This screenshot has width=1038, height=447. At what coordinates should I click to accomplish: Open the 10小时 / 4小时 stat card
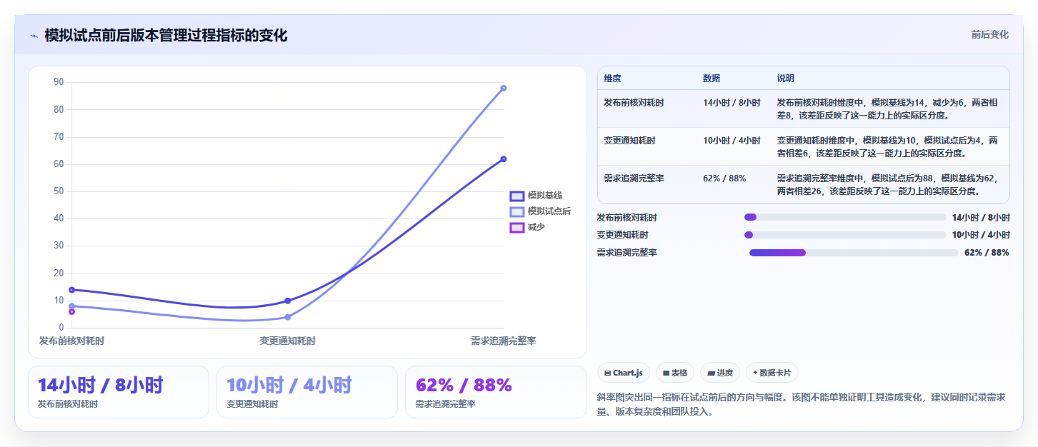click(307, 392)
